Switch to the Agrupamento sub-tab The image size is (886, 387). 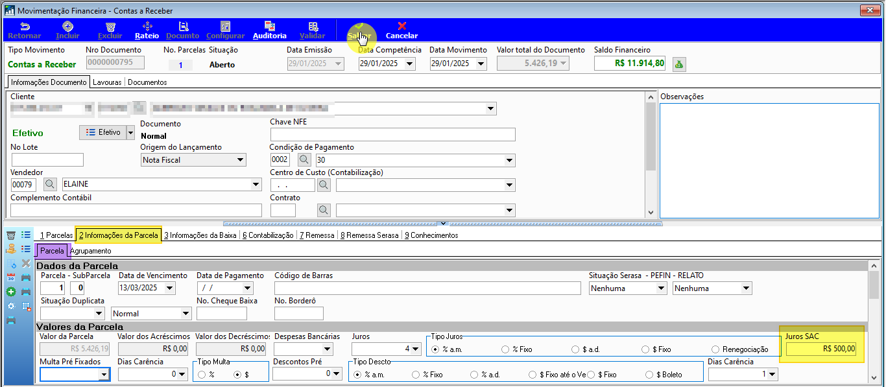(91, 251)
